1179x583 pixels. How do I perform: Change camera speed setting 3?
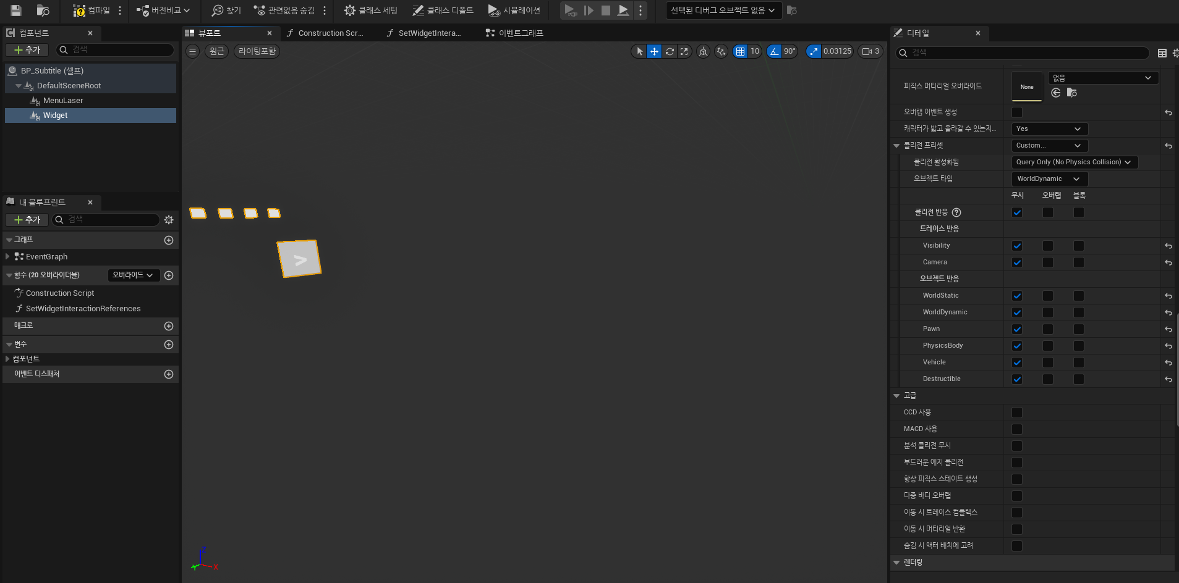tap(870, 51)
